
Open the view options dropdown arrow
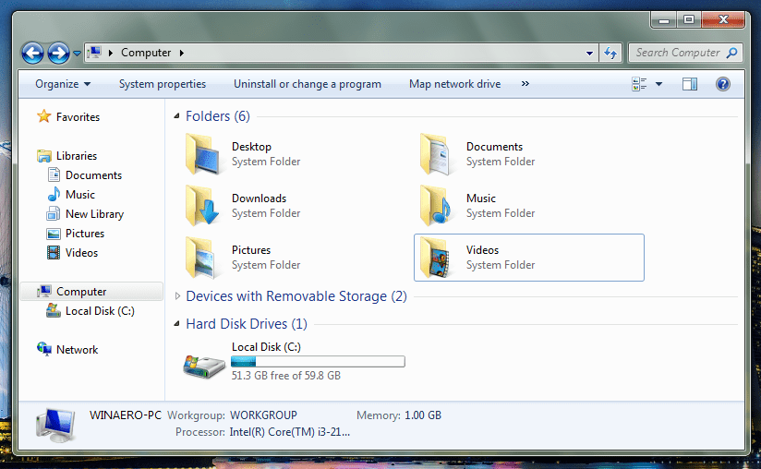(658, 84)
